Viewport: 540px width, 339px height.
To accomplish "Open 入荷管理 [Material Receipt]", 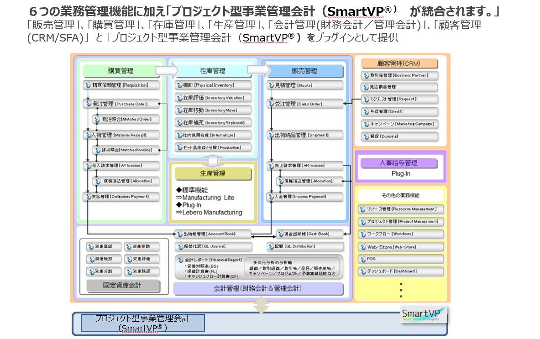I will click(x=121, y=135).
